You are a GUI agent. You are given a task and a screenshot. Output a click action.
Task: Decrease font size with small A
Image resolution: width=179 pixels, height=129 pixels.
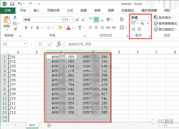click(83, 20)
